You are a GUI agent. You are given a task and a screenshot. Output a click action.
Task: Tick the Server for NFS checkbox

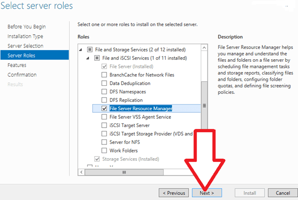click(104, 142)
